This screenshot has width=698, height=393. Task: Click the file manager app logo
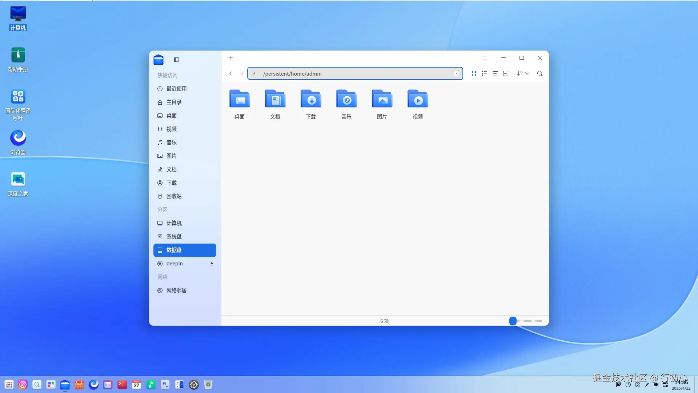coord(159,60)
